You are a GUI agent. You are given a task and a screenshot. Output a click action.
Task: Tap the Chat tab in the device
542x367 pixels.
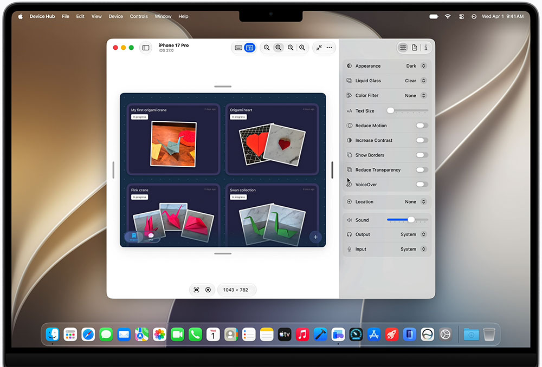coord(151,237)
